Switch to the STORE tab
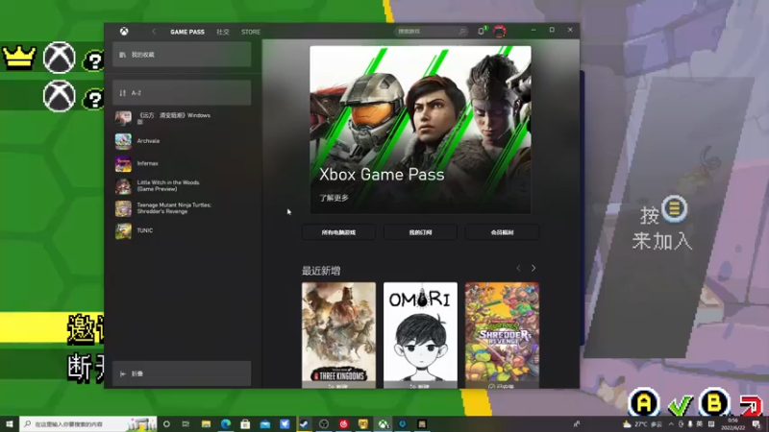The height and width of the screenshot is (432, 769). [251, 32]
